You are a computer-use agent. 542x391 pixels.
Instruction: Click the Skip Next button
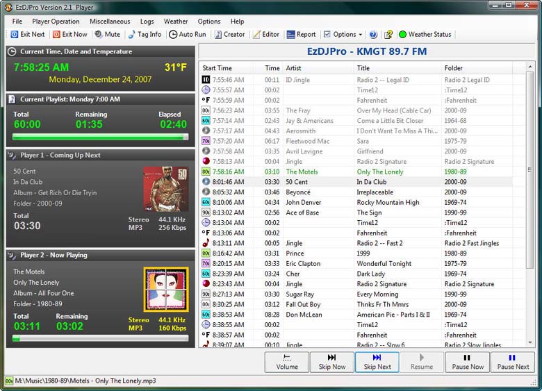tap(377, 362)
